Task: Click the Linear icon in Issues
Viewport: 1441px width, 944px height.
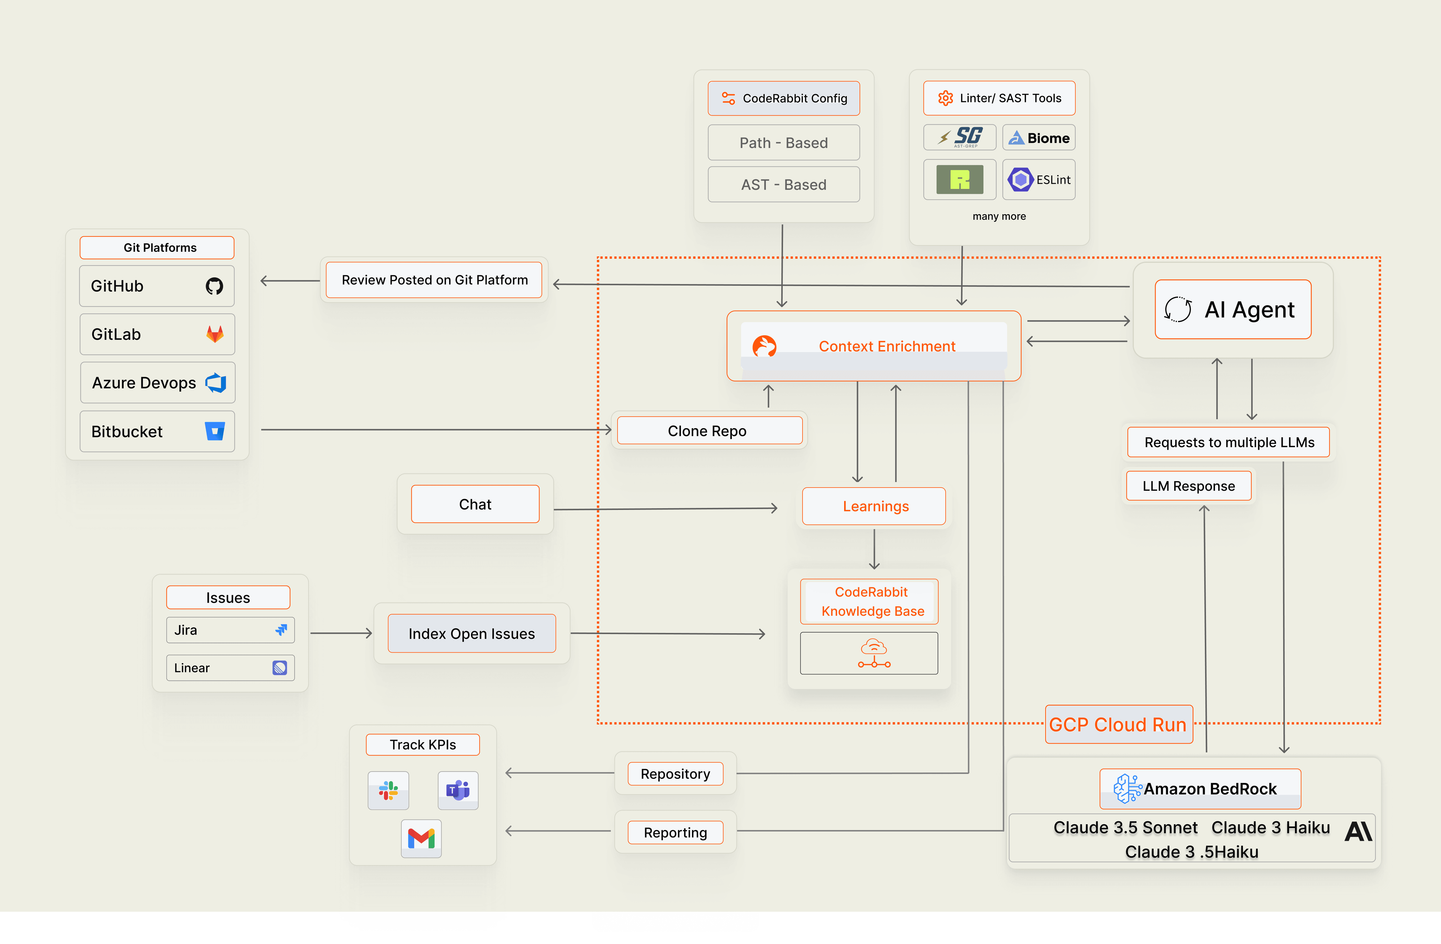Action: pos(280,668)
